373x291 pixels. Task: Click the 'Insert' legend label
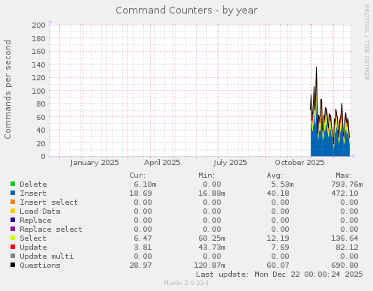coord(33,193)
